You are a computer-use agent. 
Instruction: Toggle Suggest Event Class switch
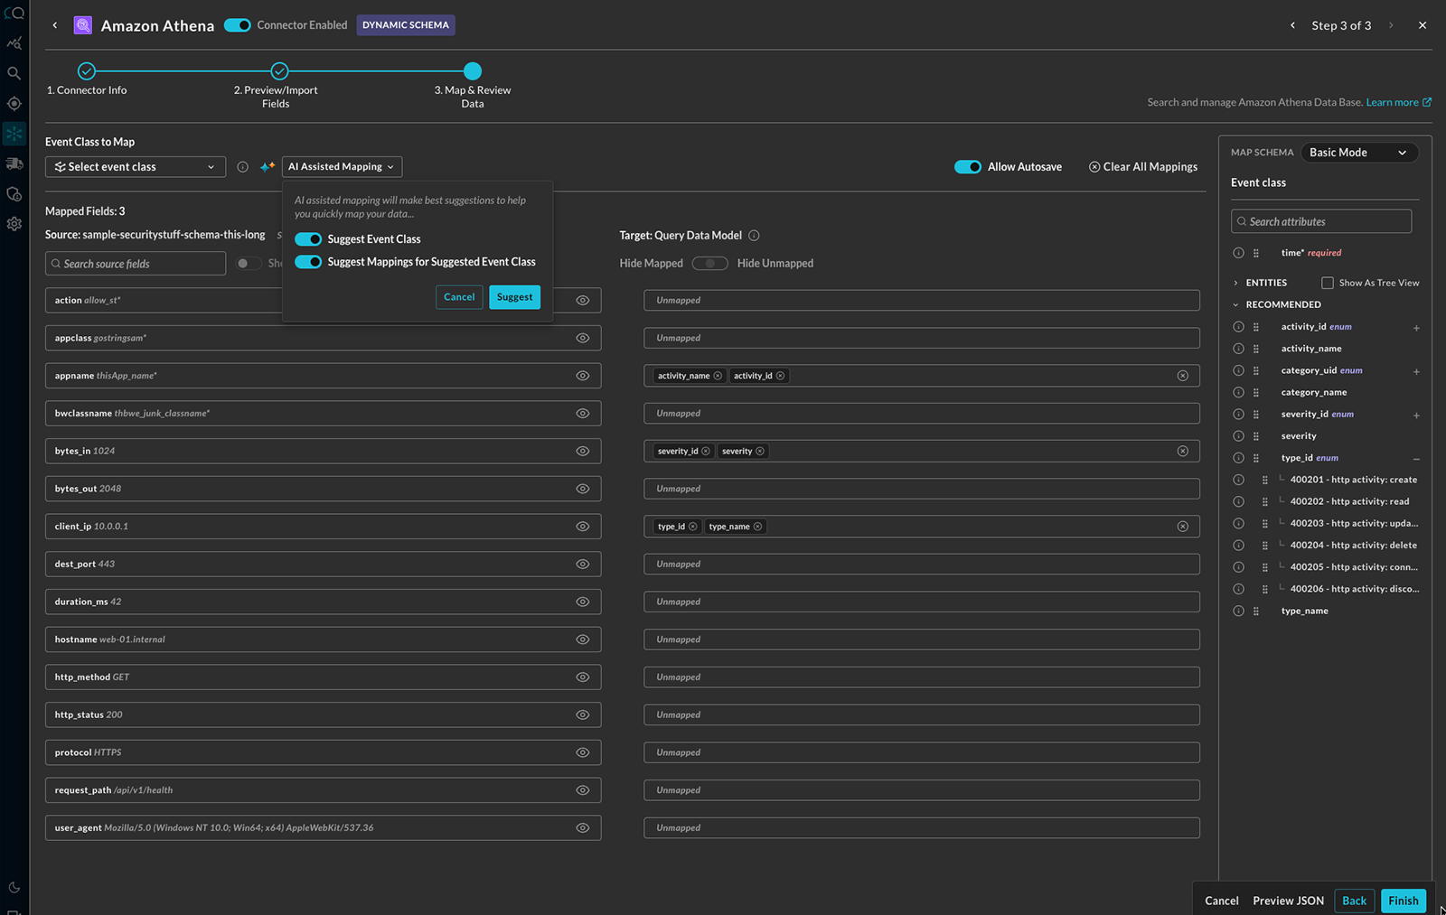pos(308,239)
